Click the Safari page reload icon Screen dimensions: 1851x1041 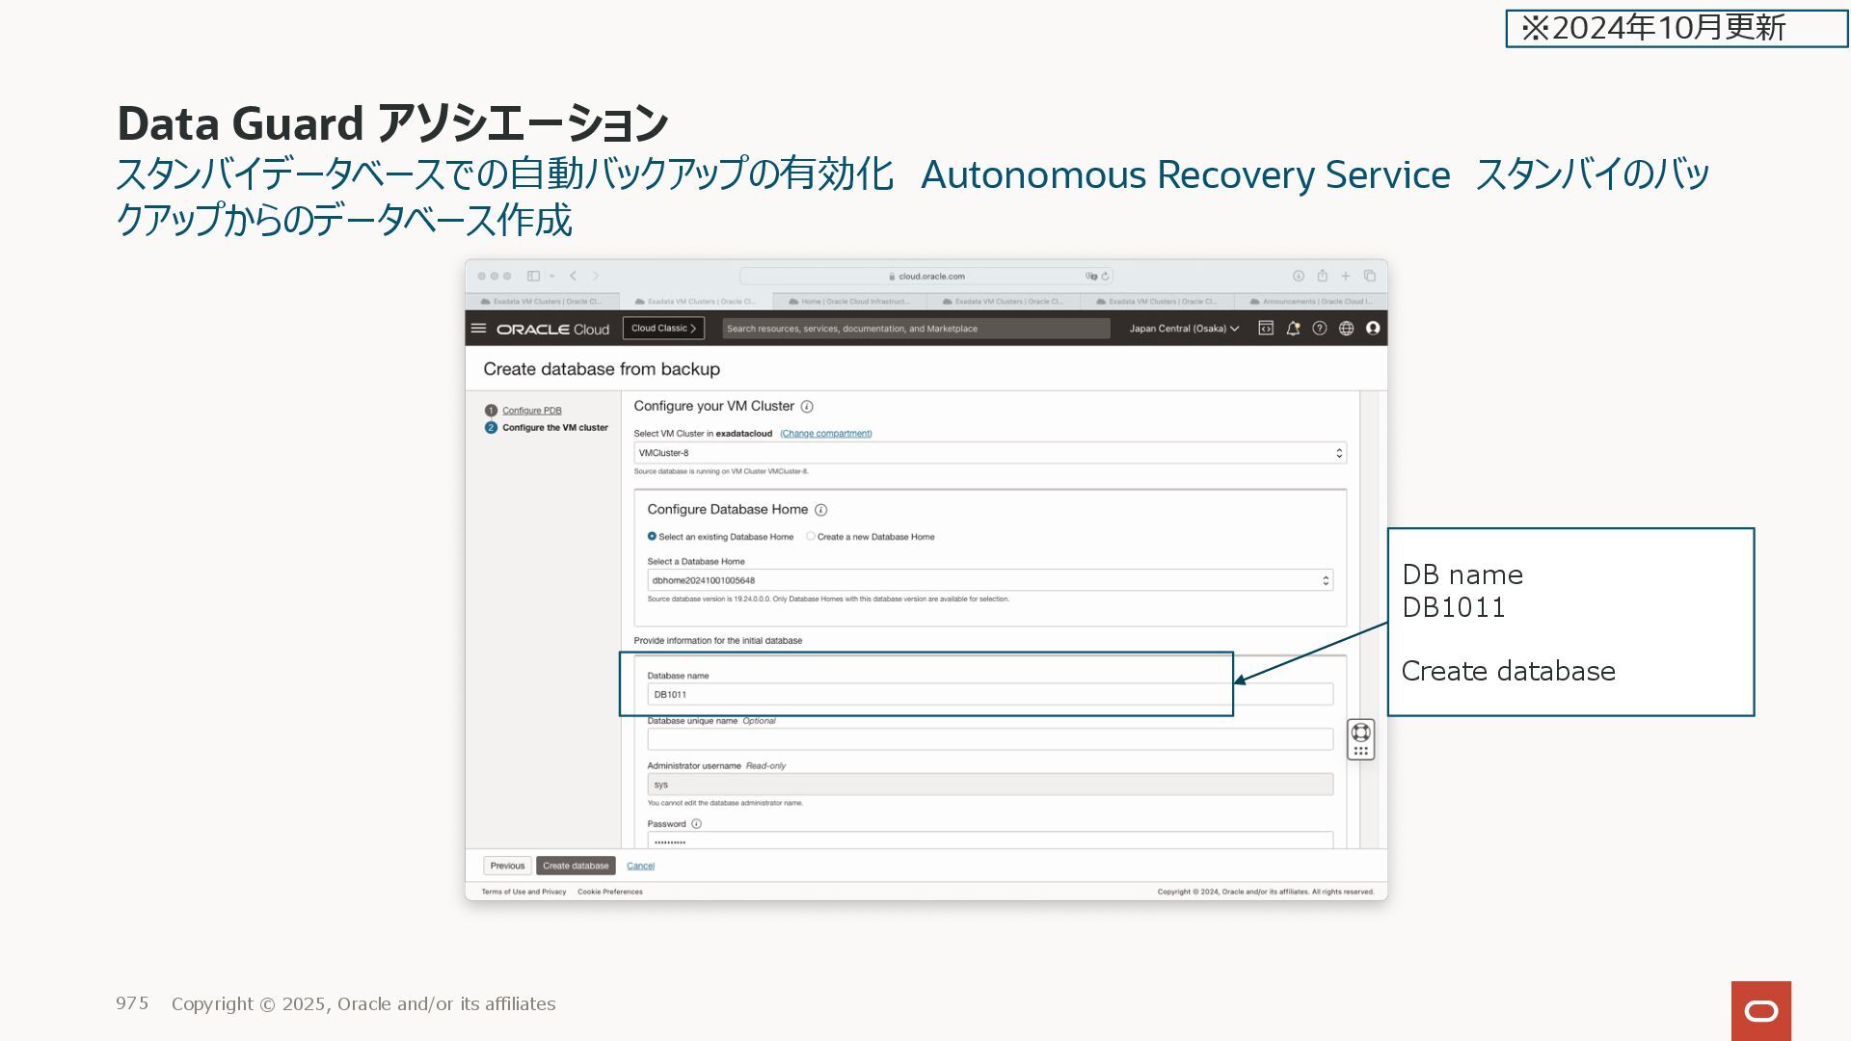coord(1106,277)
